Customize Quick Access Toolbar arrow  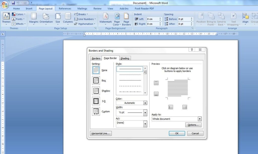click(x=31, y=3)
